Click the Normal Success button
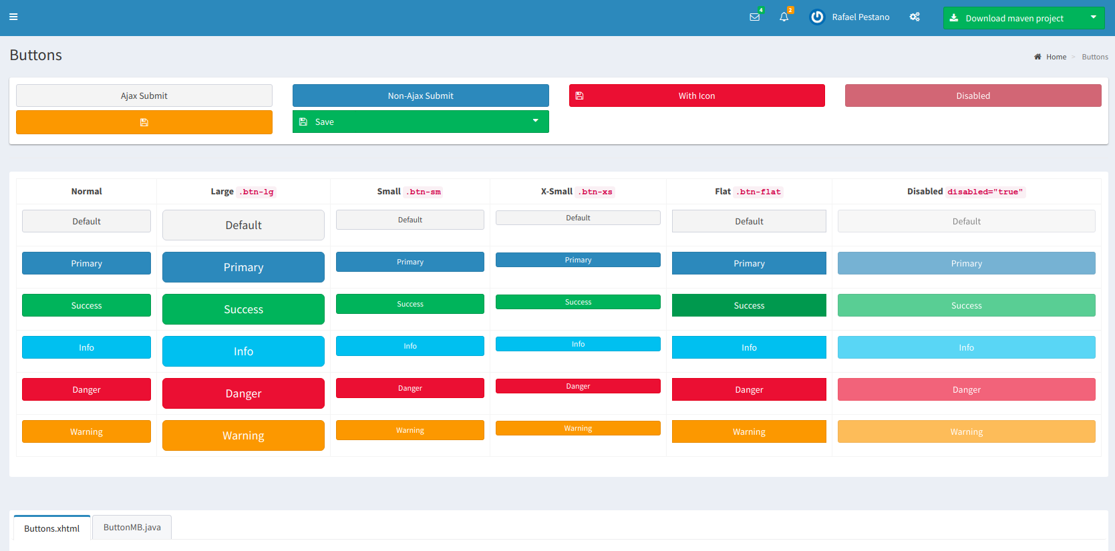This screenshot has width=1115, height=551. [x=87, y=305]
